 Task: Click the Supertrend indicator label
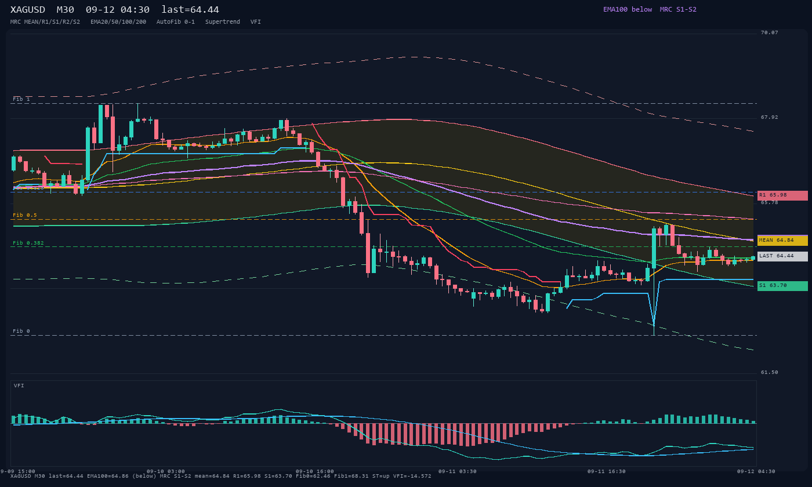(223, 22)
